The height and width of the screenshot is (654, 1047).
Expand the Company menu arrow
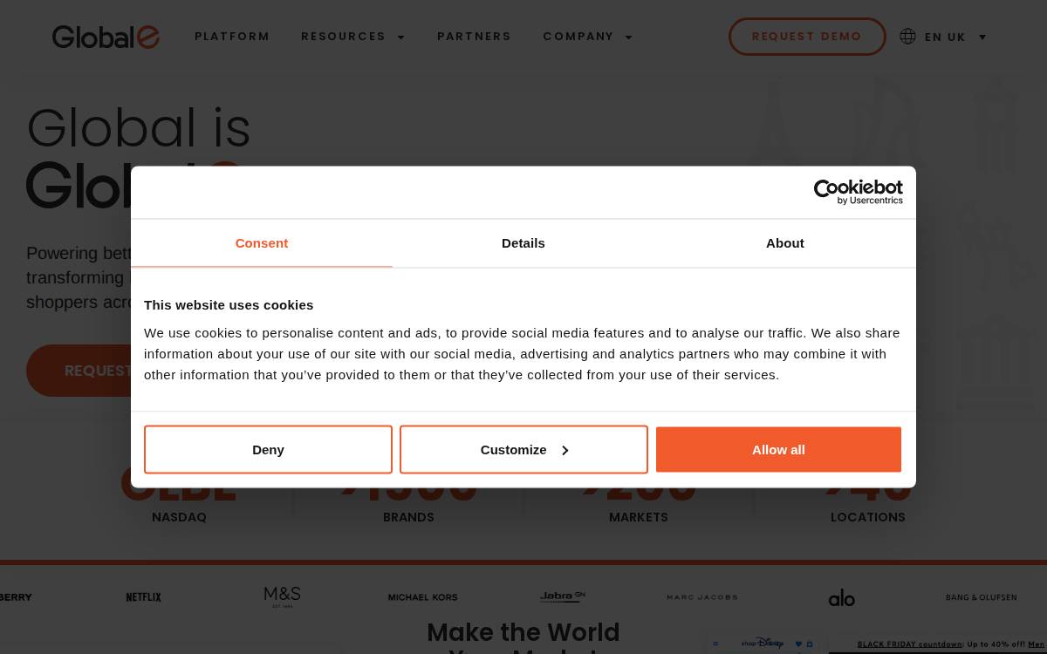click(629, 37)
